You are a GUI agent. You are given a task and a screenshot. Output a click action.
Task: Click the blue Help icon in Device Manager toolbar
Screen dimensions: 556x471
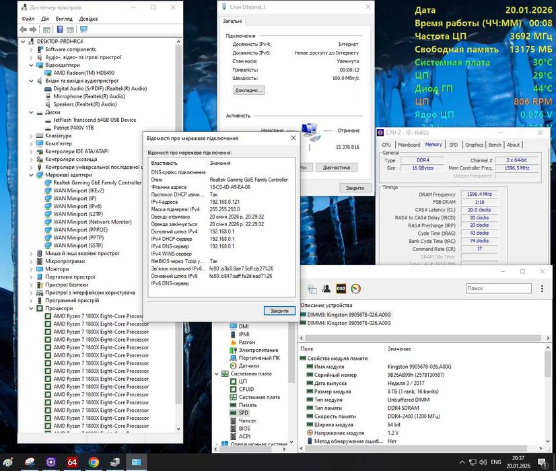[x=60, y=30]
